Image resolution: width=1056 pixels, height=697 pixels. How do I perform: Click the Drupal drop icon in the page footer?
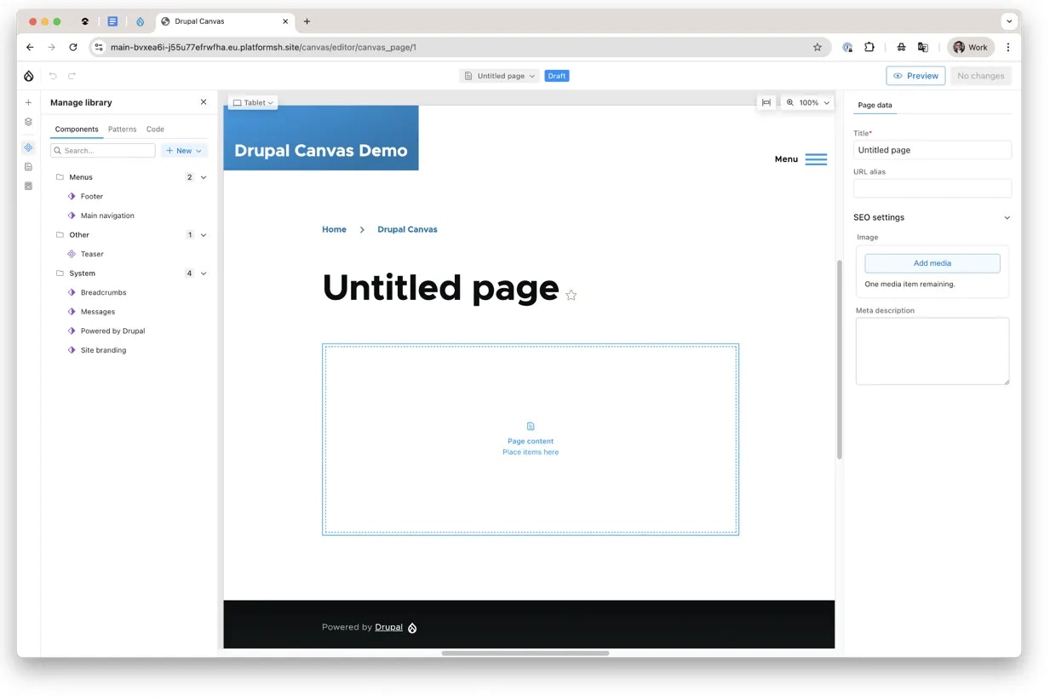coord(412,628)
